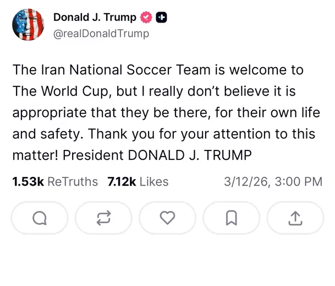
Task: ReTruth this post using the arrows icon
Action: [103, 218]
